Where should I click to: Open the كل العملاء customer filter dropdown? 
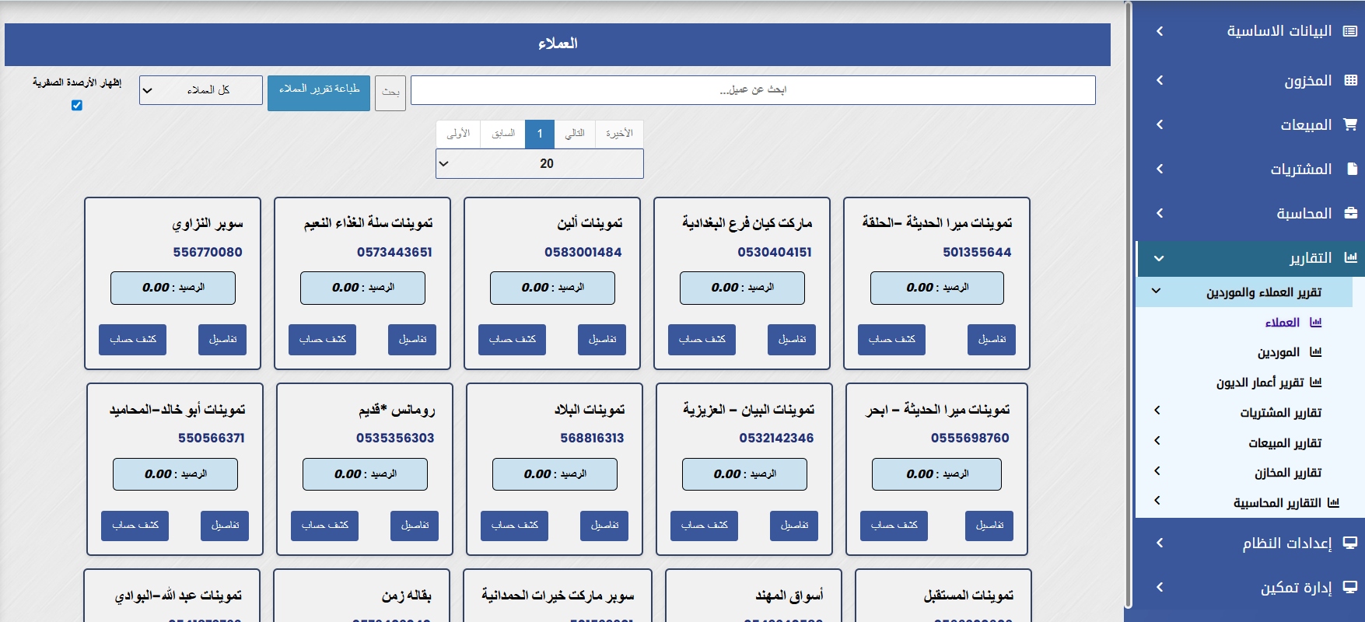[x=201, y=90]
